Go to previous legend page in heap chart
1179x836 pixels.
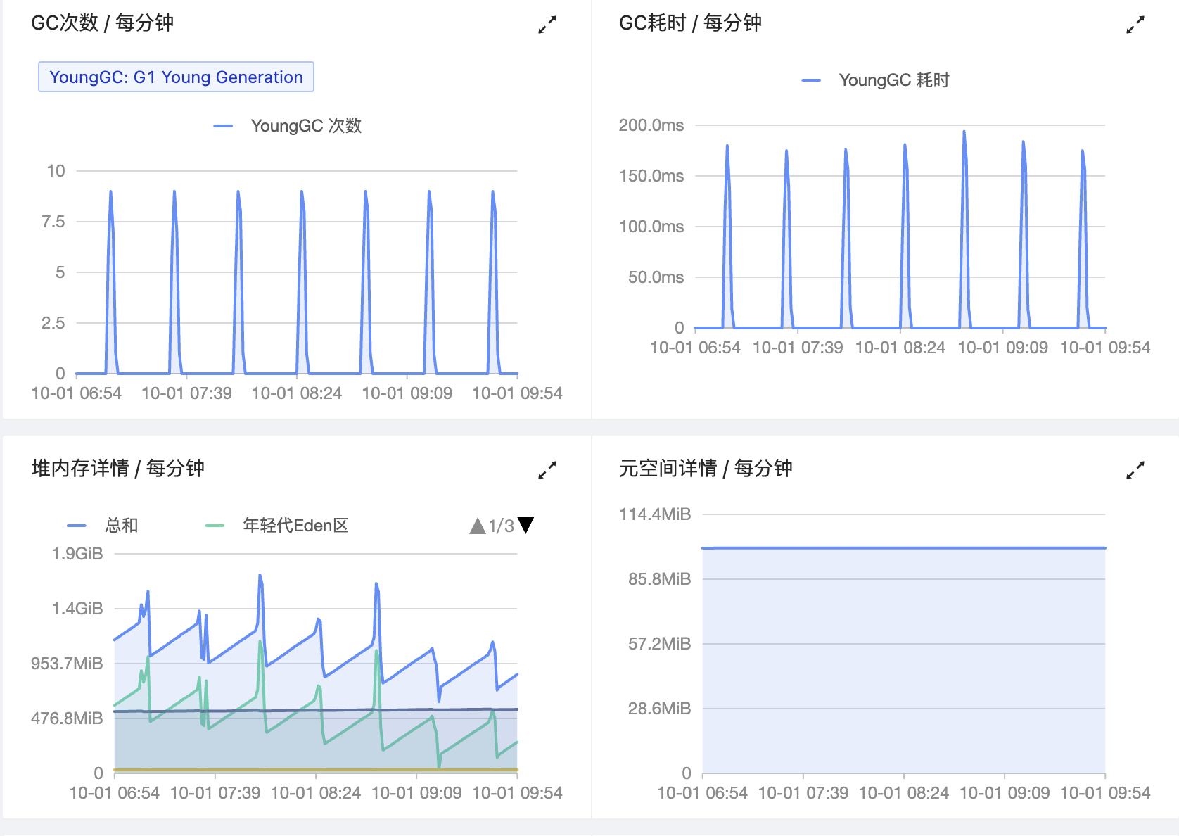[478, 526]
